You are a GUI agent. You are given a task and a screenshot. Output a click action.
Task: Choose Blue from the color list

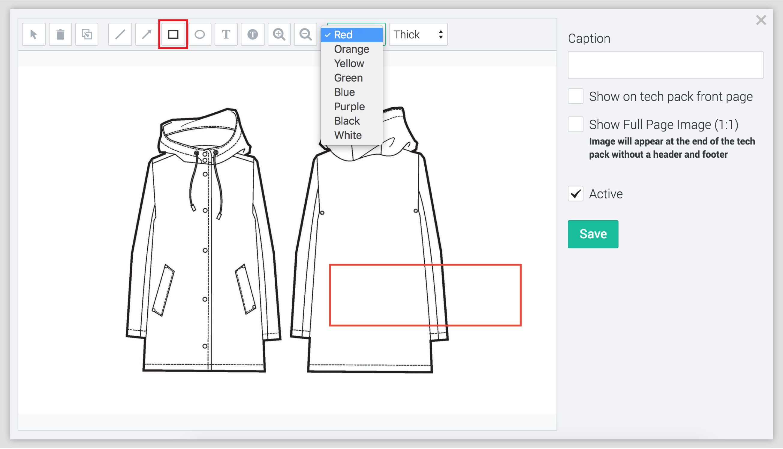pos(344,92)
